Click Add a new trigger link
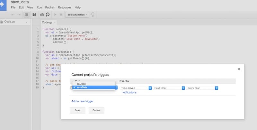The height and width of the screenshot is (130, 257). [x=83, y=101]
